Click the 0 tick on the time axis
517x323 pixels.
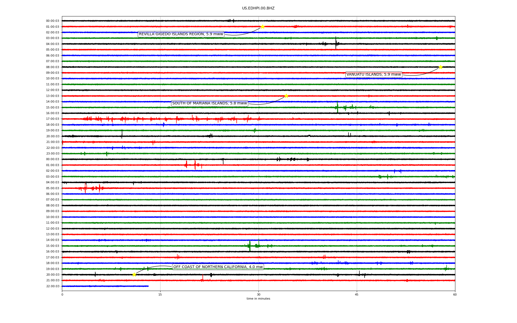tap(62, 294)
